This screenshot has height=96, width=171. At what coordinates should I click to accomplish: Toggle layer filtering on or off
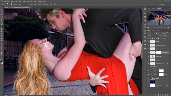(168, 33)
